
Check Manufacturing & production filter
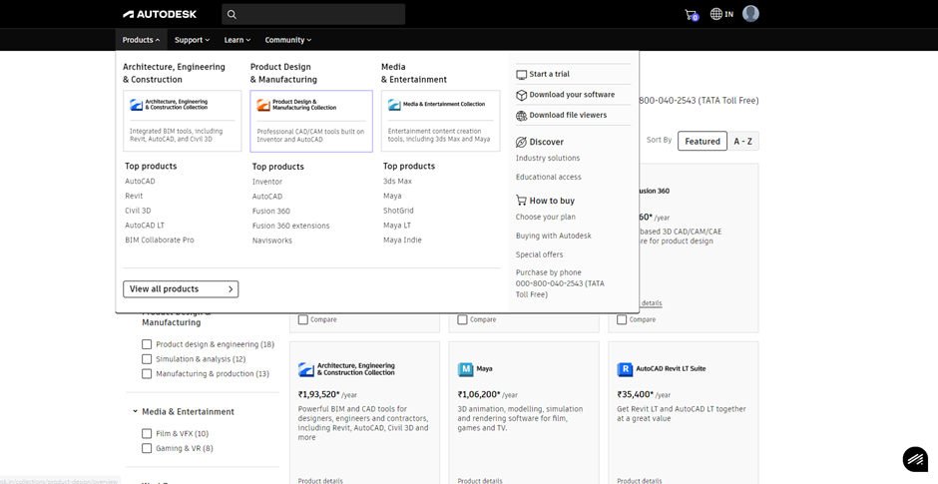[x=147, y=373]
